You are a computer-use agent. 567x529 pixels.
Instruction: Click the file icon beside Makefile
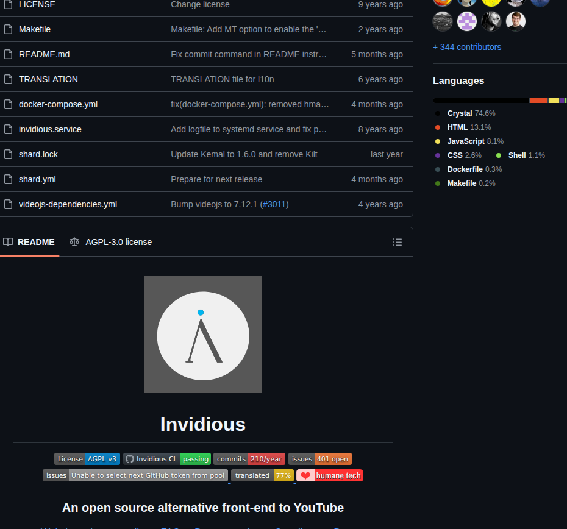point(9,29)
